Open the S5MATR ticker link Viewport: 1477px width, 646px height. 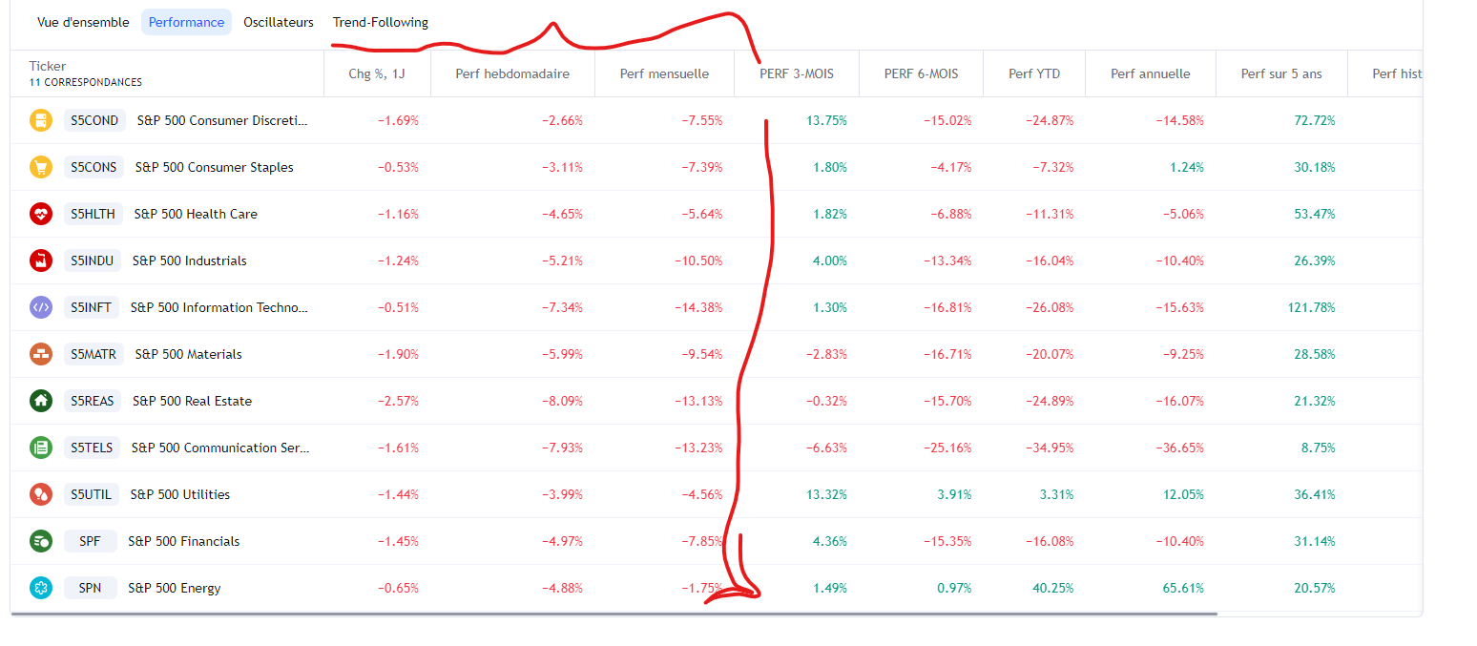pyautogui.click(x=93, y=354)
